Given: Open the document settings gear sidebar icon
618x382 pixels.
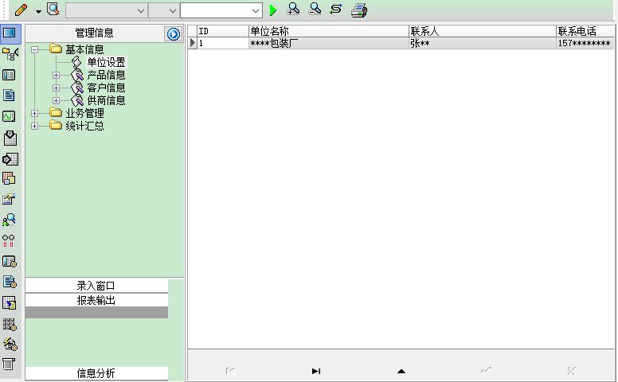Looking at the screenshot, I should 10,282.
